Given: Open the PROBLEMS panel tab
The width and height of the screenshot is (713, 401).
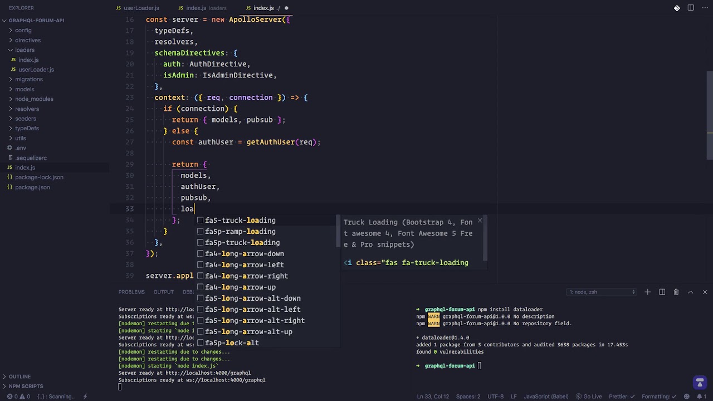Looking at the screenshot, I should (131, 292).
